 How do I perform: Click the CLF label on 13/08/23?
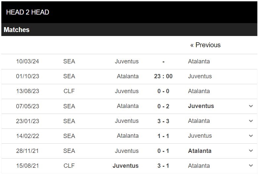coord(69,91)
